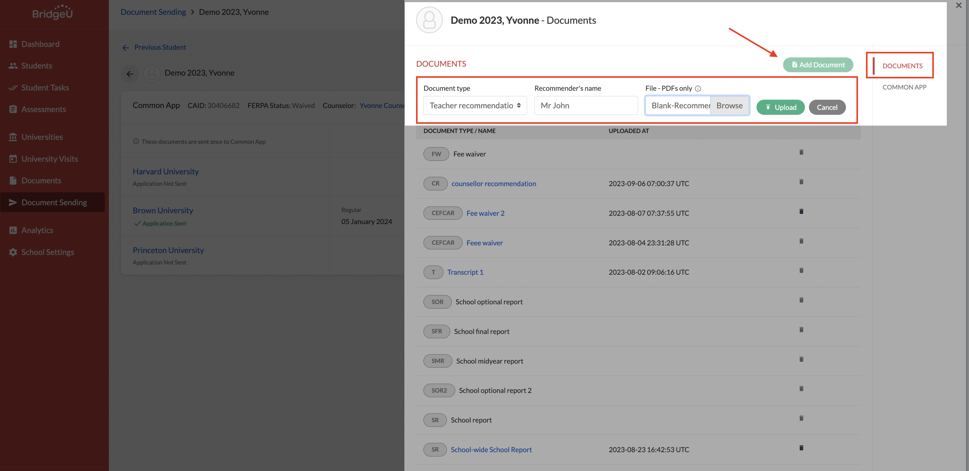Click the '2023-09-06 07:00:37 UTC' timestamp
Screen dimensions: 969x471
point(649,183)
